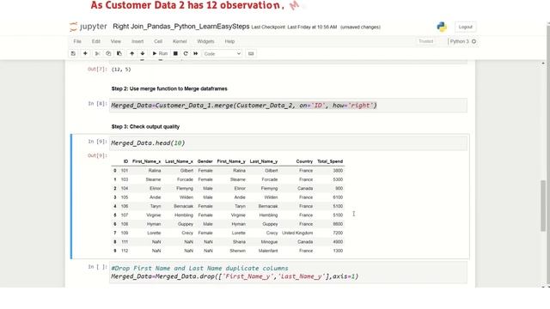Open the File menu

(x=77, y=41)
